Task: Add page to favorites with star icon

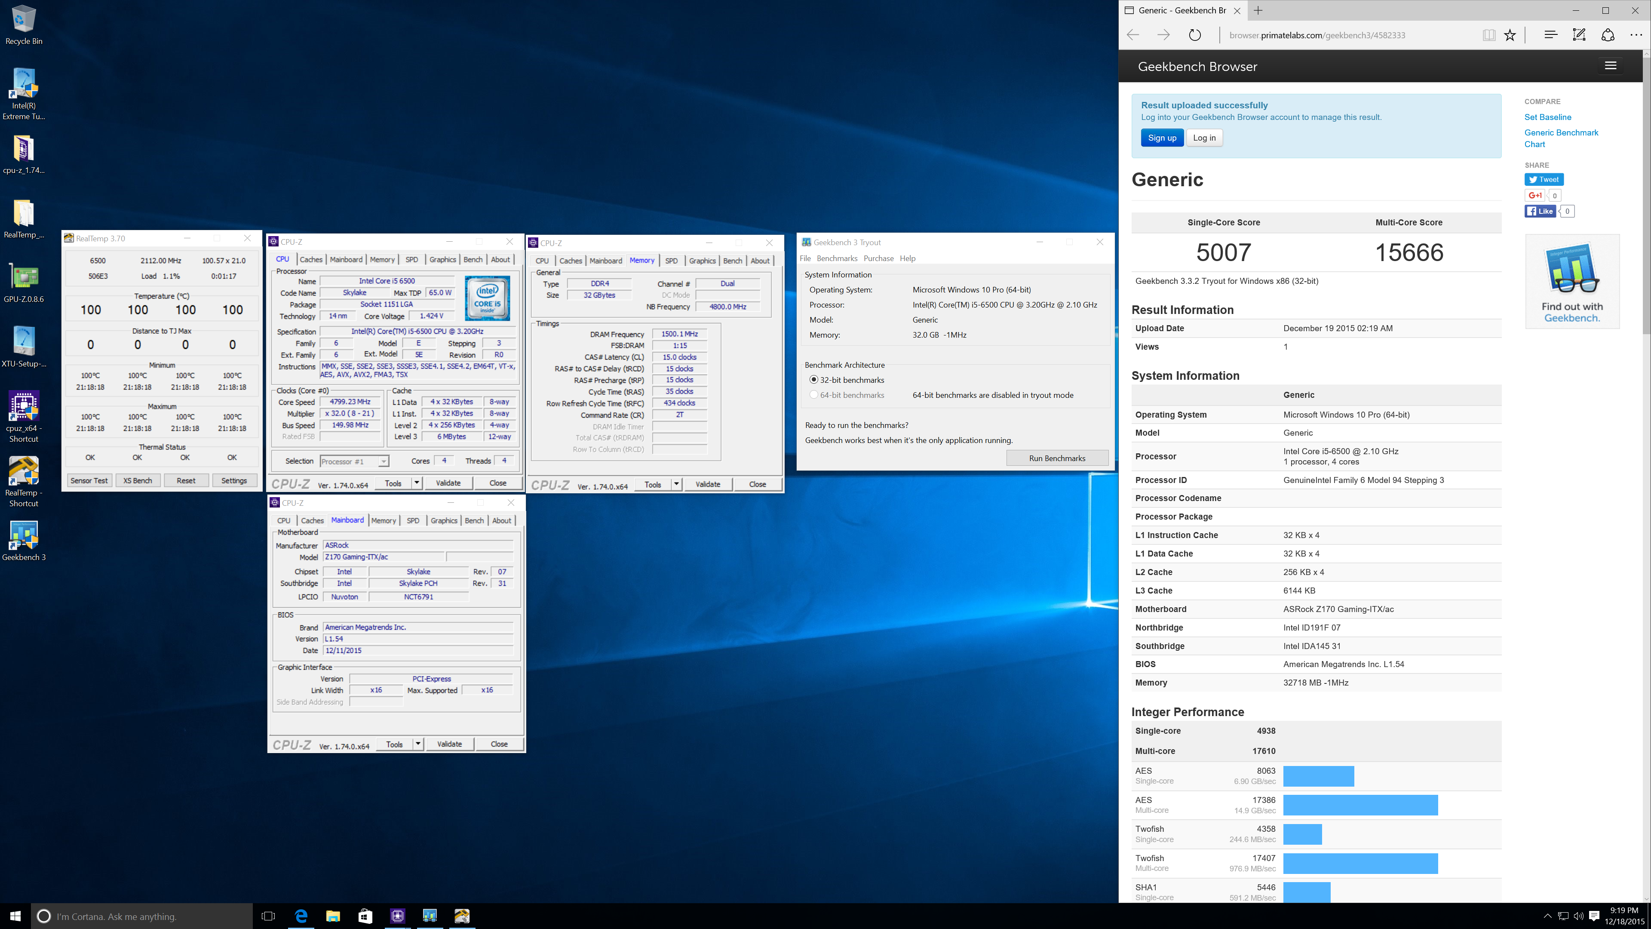Action: point(1510,35)
